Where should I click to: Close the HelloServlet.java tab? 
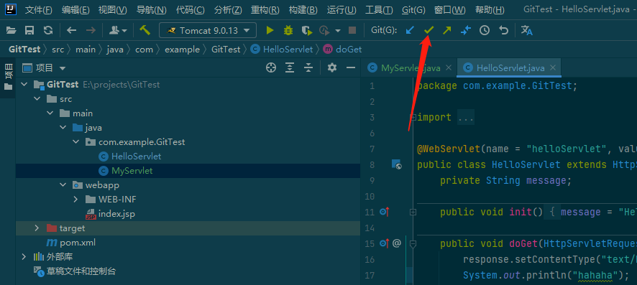click(552, 67)
